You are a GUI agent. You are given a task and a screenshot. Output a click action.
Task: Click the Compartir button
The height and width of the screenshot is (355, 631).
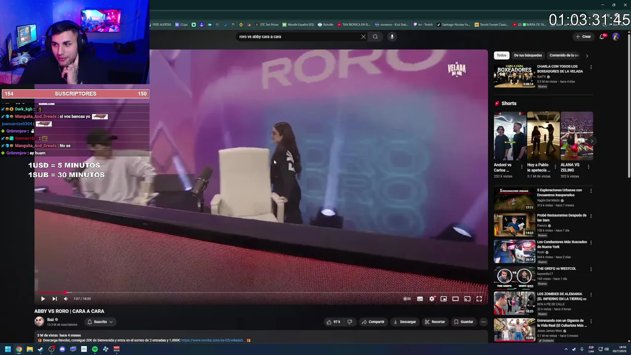tap(373, 322)
